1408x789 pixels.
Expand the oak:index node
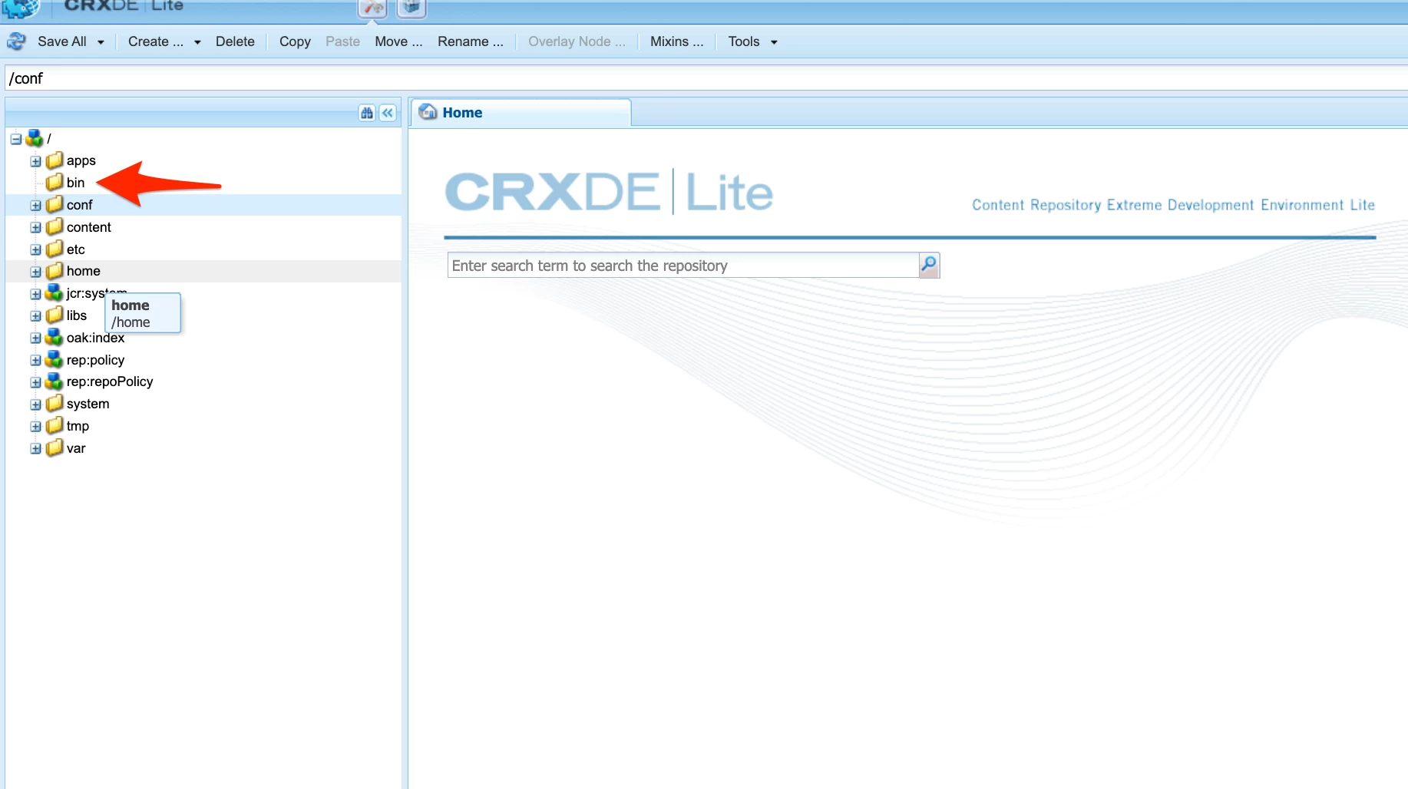click(x=35, y=338)
